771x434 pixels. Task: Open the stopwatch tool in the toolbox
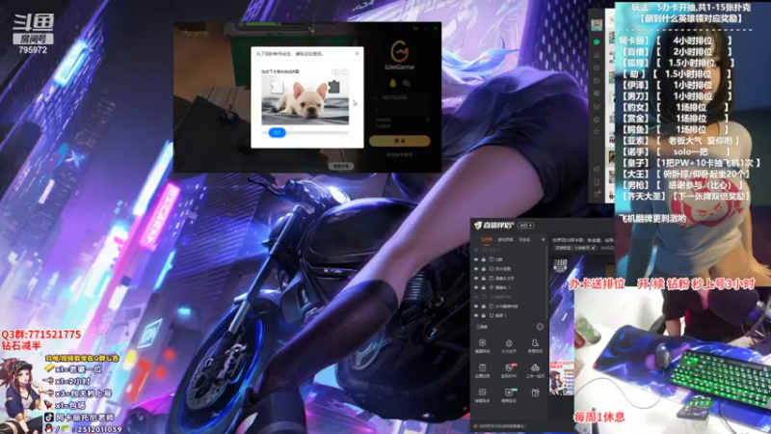pos(509,343)
